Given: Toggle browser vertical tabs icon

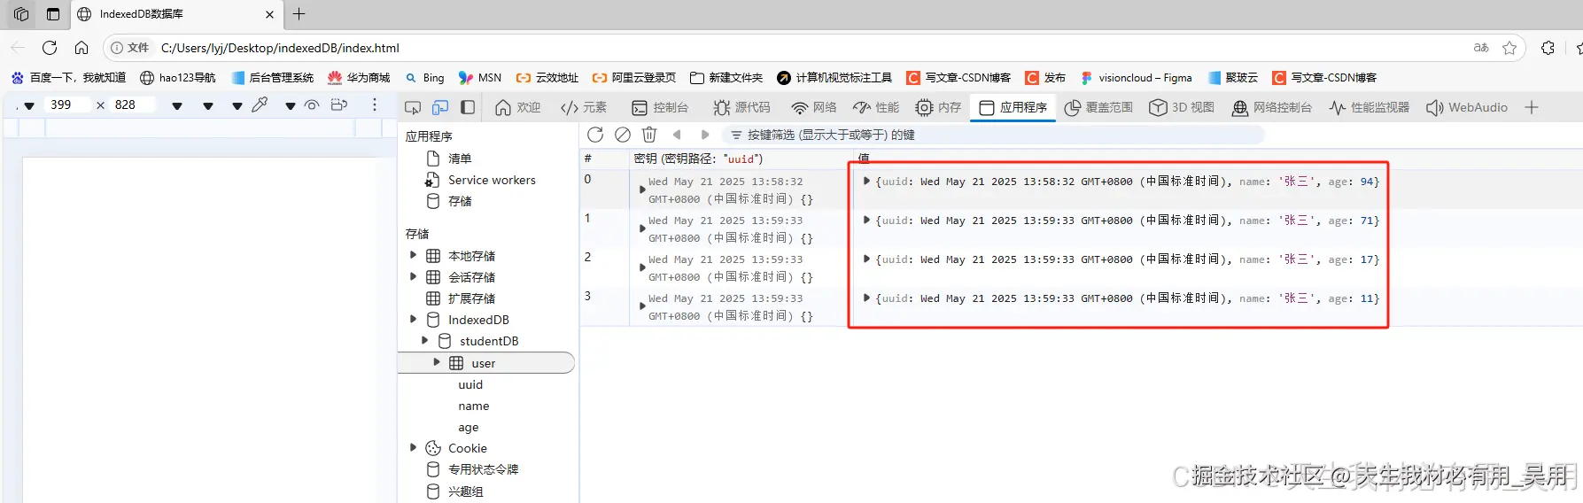Looking at the screenshot, I should 53,13.
